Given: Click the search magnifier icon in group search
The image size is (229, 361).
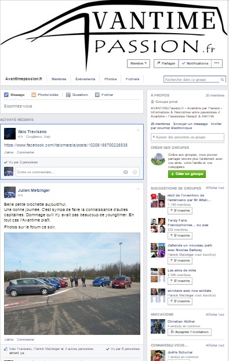Looking at the screenshot, I should point(222,80).
